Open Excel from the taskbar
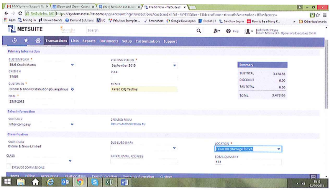Viewport: 330px width, 190px height. point(109,182)
